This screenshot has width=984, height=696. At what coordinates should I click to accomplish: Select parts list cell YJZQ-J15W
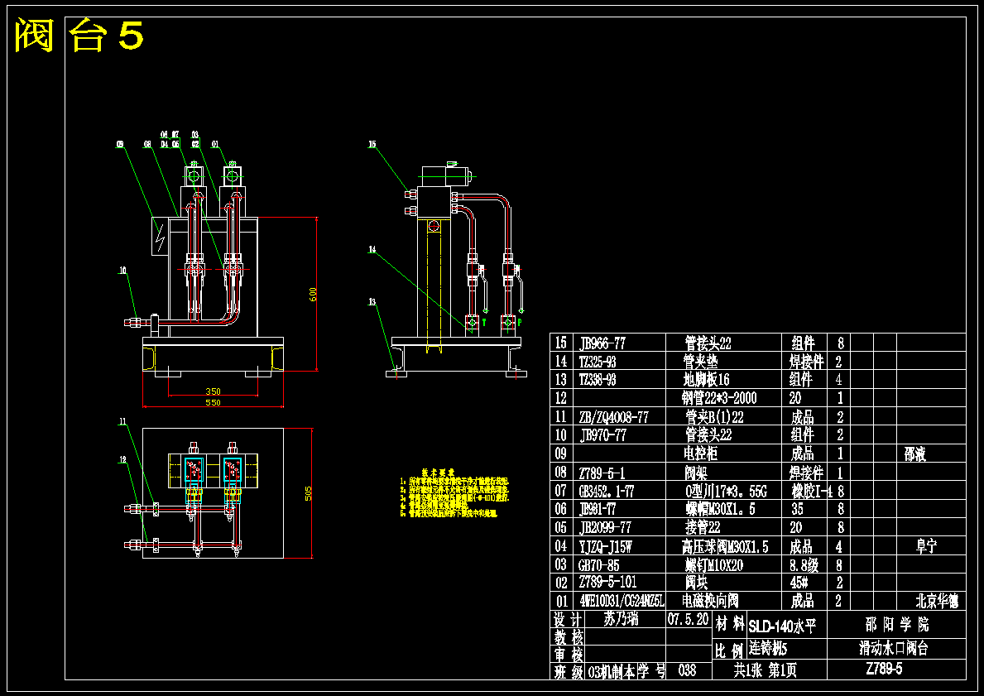click(x=605, y=547)
